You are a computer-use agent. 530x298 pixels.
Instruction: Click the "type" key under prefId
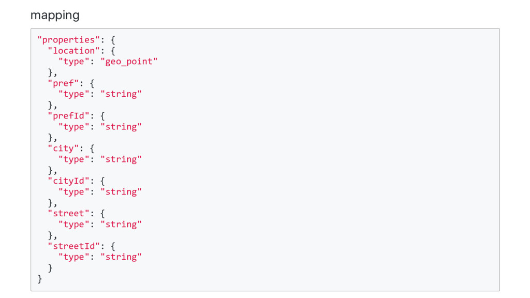click(73, 127)
